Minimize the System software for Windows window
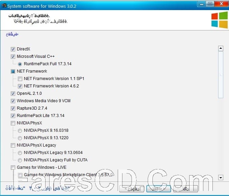This screenshot has width=229, height=196. [x=202, y=4]
